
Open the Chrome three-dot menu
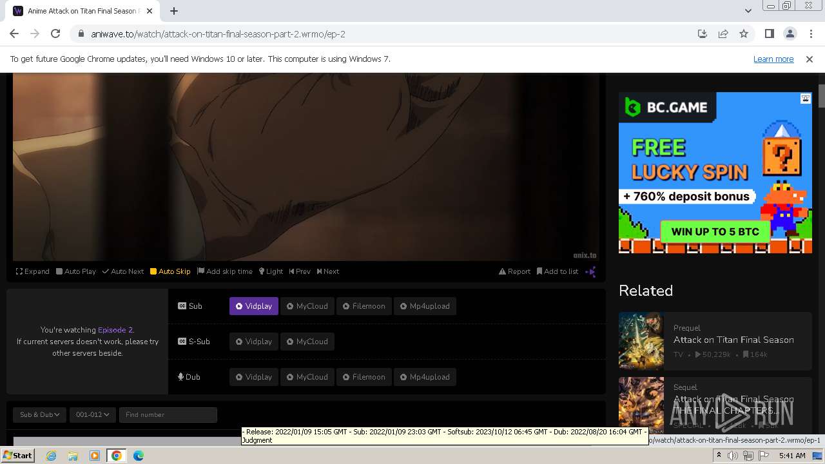(811, 34)
